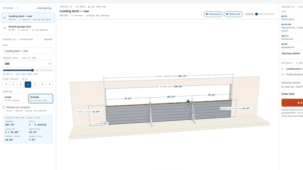Set plank courses to 7

[x=35, y=84]
